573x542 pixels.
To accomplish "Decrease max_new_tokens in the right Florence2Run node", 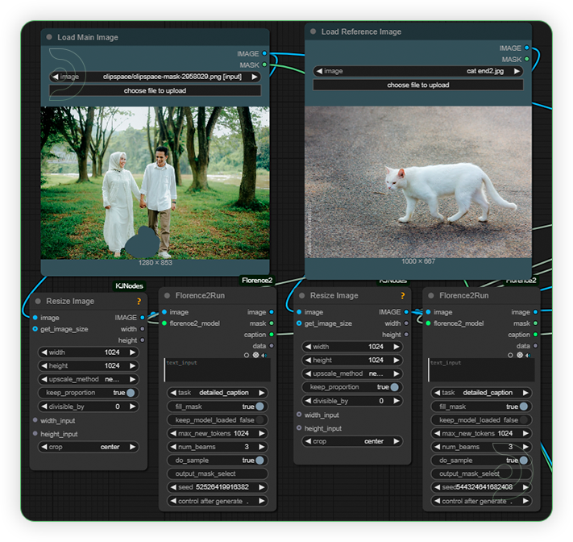I will (x=437, y=433).
